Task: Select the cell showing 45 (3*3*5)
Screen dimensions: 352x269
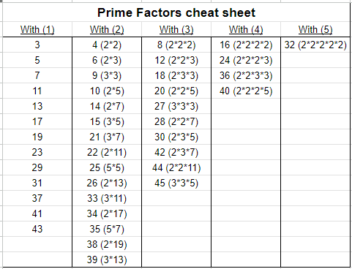Action: coord(176,183)
